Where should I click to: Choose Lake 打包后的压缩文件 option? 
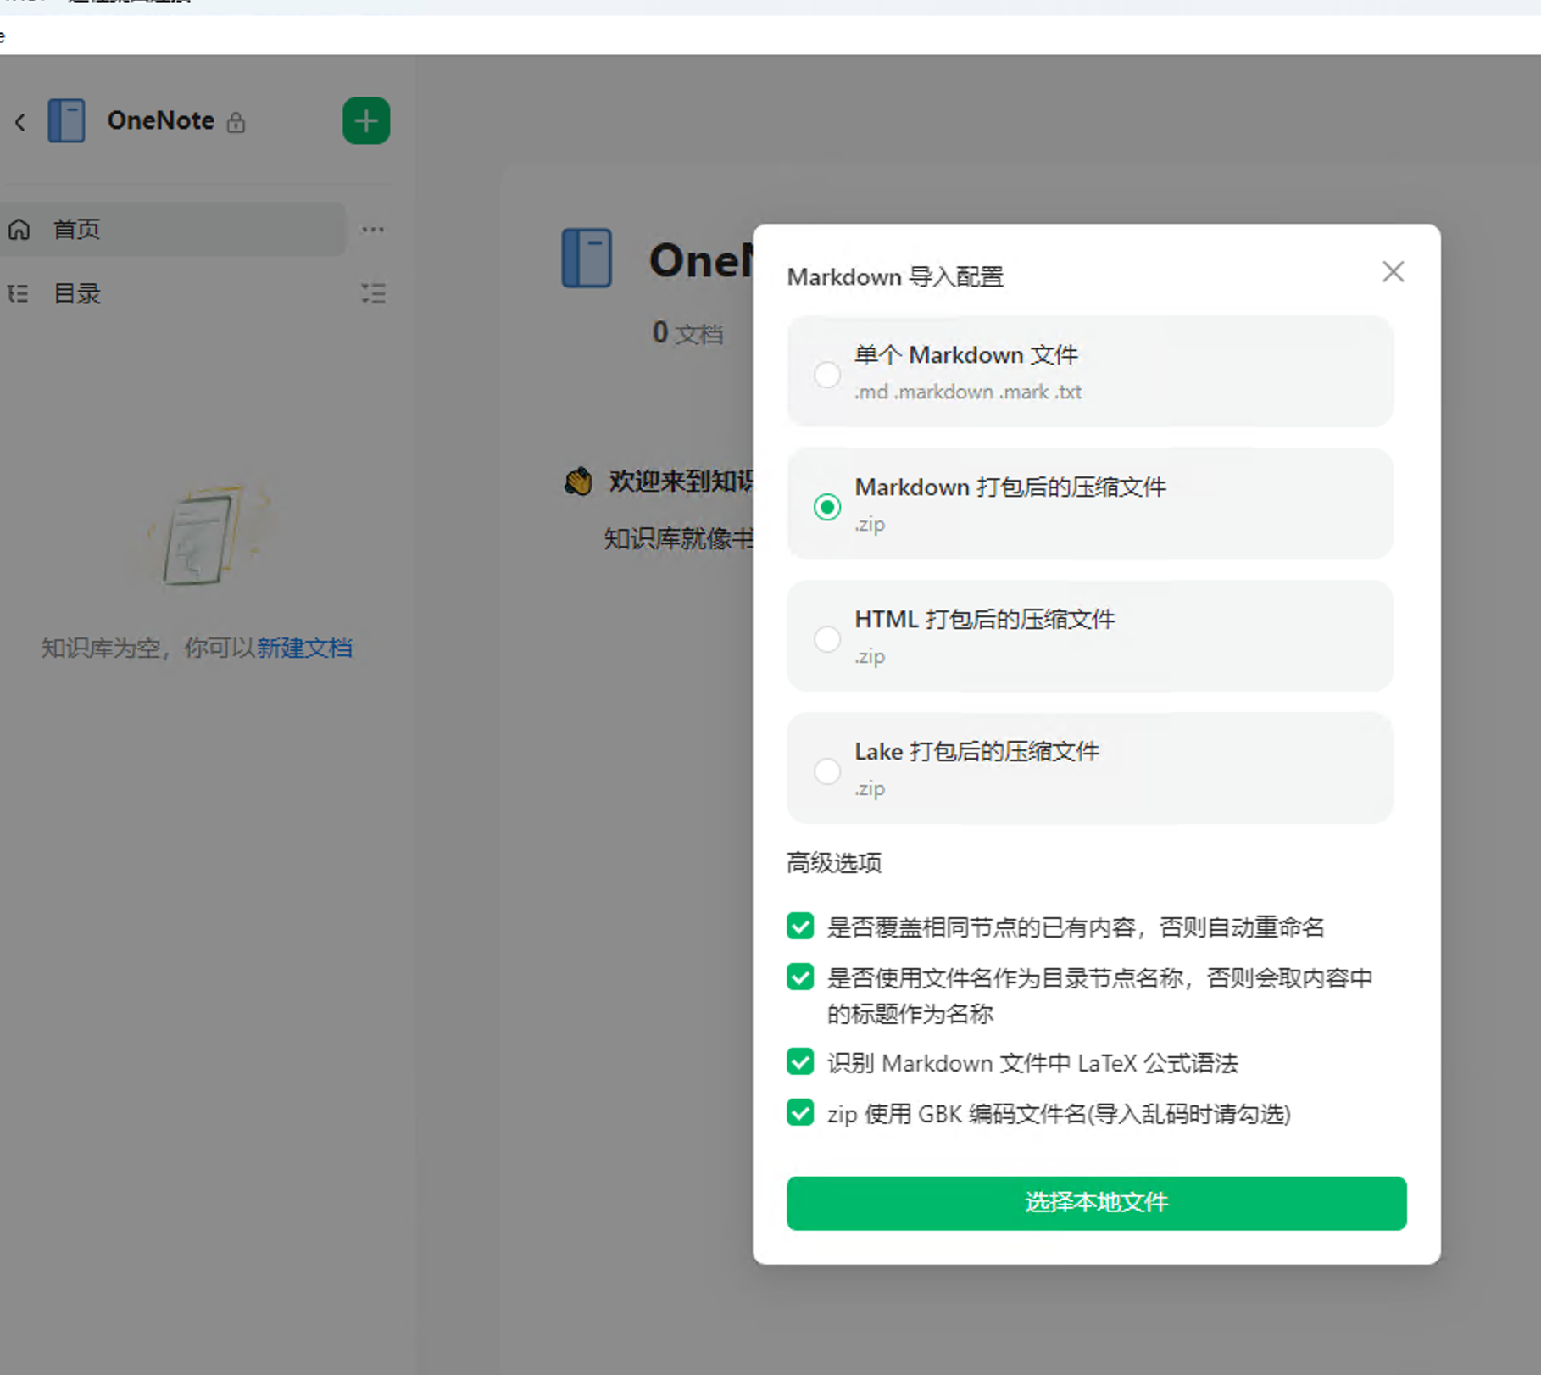point(827,771)
